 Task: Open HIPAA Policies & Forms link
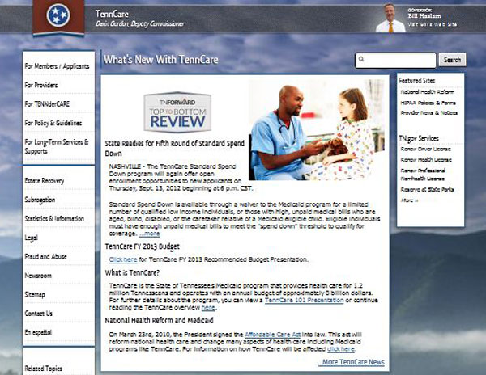coord(428,103)
